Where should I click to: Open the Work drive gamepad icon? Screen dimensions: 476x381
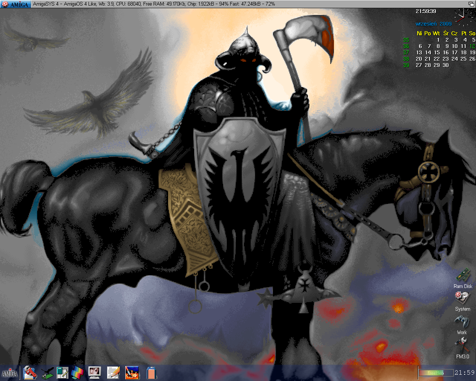click(x=462, y=322)
